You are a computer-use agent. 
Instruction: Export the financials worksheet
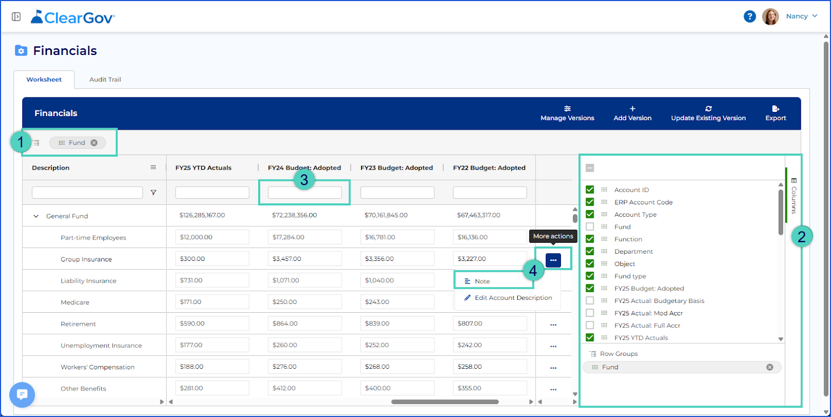(x=775, y=113)
